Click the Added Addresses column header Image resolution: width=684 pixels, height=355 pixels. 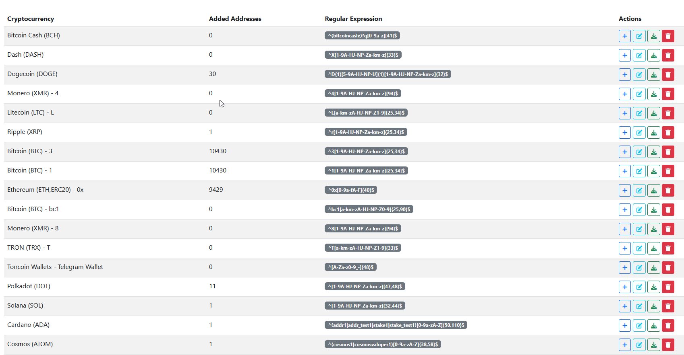click(x=235, y=19)
